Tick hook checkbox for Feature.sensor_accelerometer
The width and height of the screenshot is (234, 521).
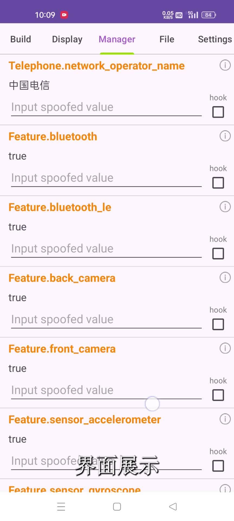tap(218, 466)
